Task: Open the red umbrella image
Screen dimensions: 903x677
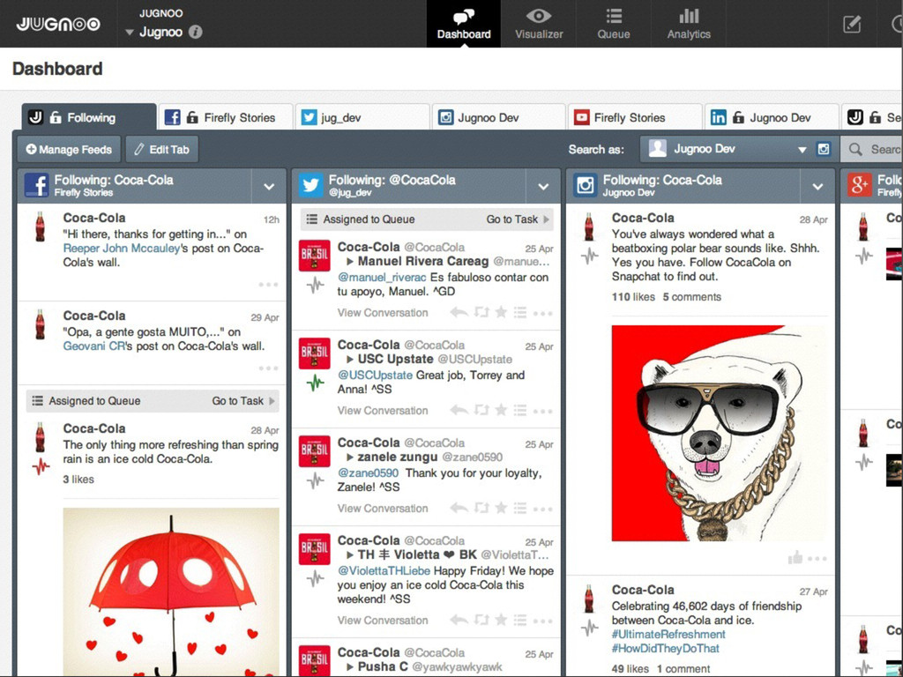Action: pyautogui.click(x=171, y=591)
